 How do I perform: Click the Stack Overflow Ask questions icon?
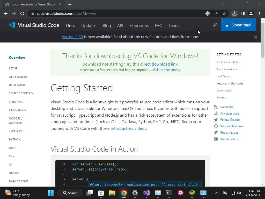pos(216,113)
